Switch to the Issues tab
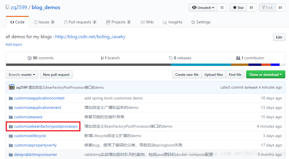 (44, 22)
